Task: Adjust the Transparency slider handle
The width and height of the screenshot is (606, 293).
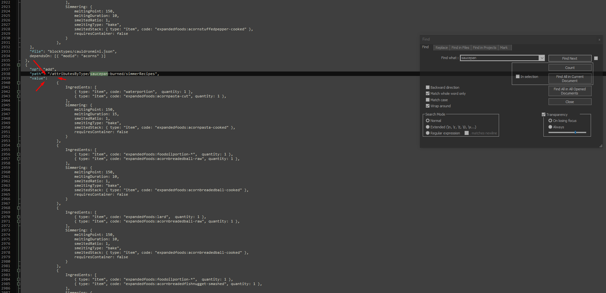Action: click(575, 132)
